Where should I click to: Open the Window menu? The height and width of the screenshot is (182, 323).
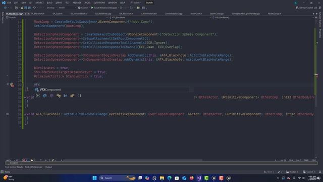pyautogui.click(x=113, y=3)
